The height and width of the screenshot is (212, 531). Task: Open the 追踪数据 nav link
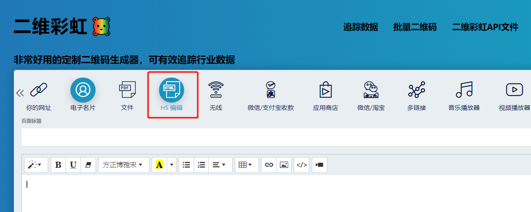click(361, 27)
